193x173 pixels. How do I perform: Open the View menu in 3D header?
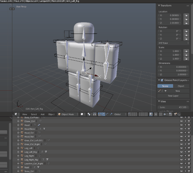point(25,114)
